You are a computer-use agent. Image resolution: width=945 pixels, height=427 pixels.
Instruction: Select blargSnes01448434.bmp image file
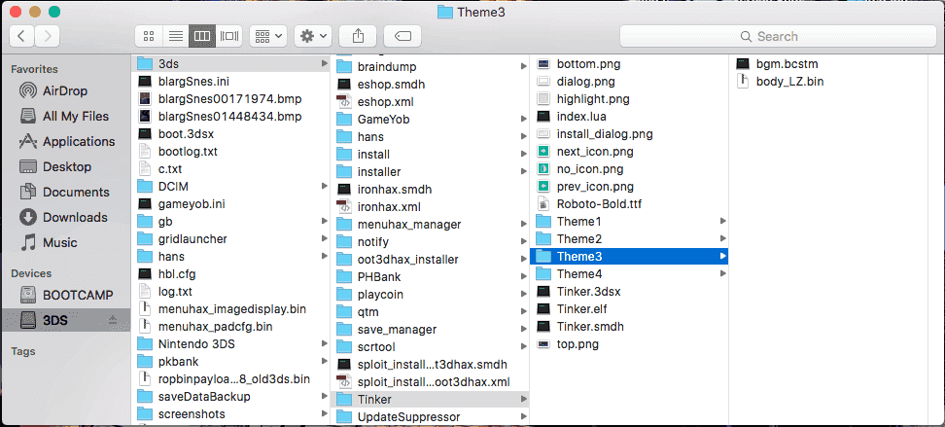[230, 116]
